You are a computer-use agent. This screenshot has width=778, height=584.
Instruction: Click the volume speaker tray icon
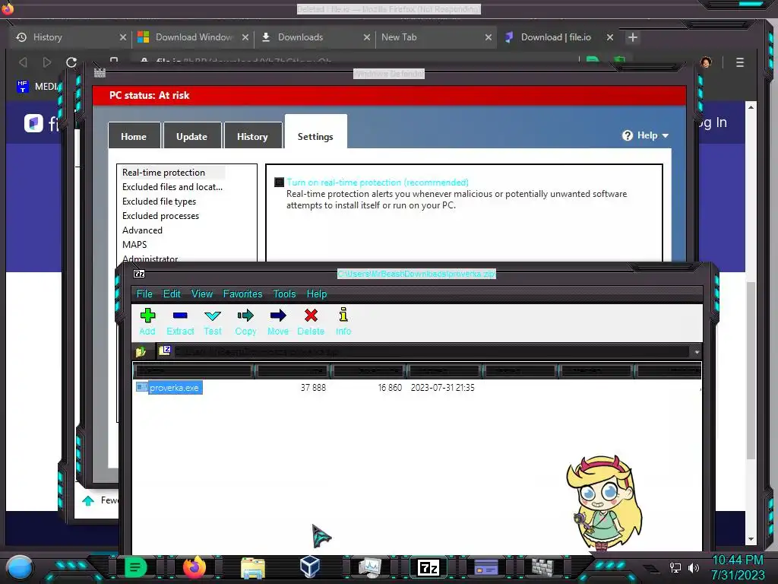click(x=694, y=567)
